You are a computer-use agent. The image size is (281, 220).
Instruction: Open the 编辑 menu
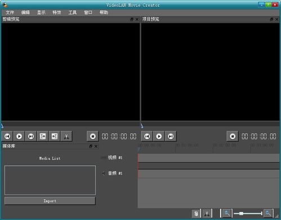[25, 12]
